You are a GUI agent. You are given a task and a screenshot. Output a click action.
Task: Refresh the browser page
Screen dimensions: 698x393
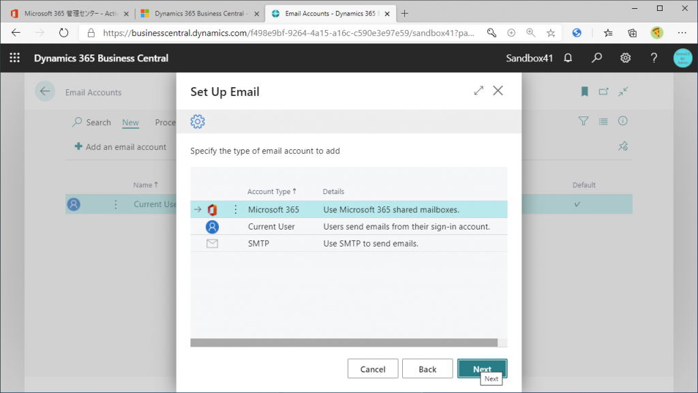click(x=63, y=33)
